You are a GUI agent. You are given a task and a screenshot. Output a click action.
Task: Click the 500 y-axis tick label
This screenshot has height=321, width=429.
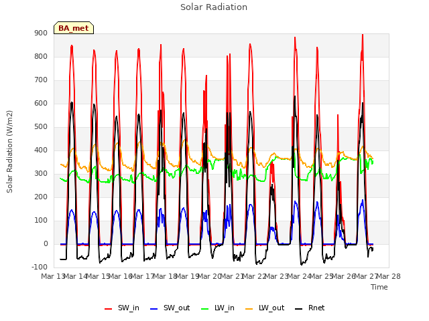[x=41, y=127]
